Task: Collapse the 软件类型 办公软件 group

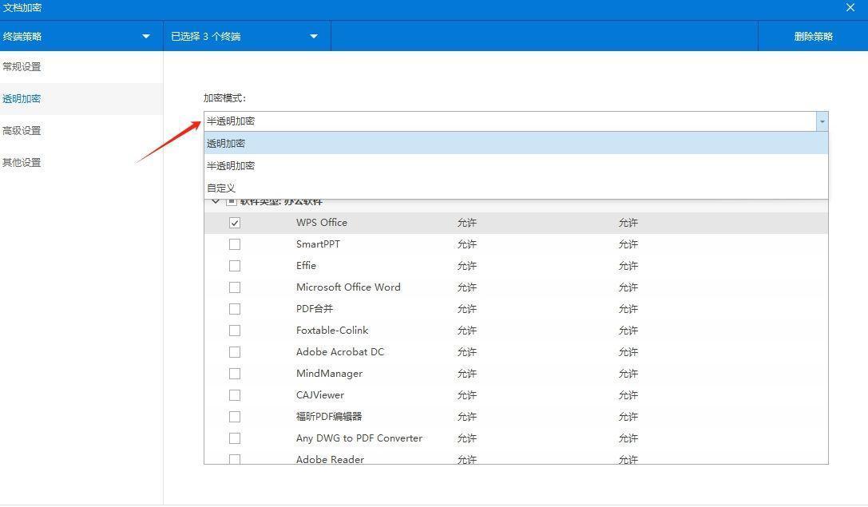Action: (x=216, y=202)
